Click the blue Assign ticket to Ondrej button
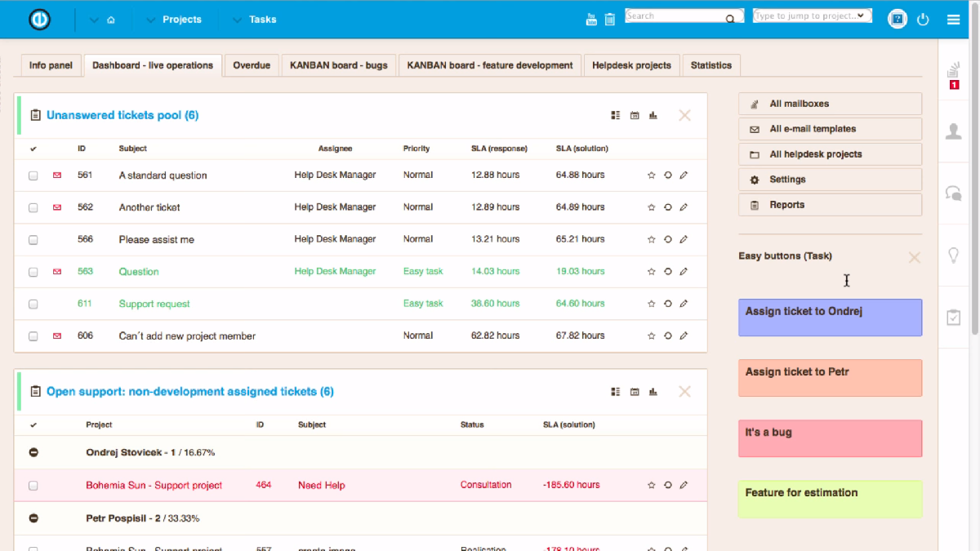The width and height of the screenshot is (980, 551). pyautogui.click(x=830, y=318)
